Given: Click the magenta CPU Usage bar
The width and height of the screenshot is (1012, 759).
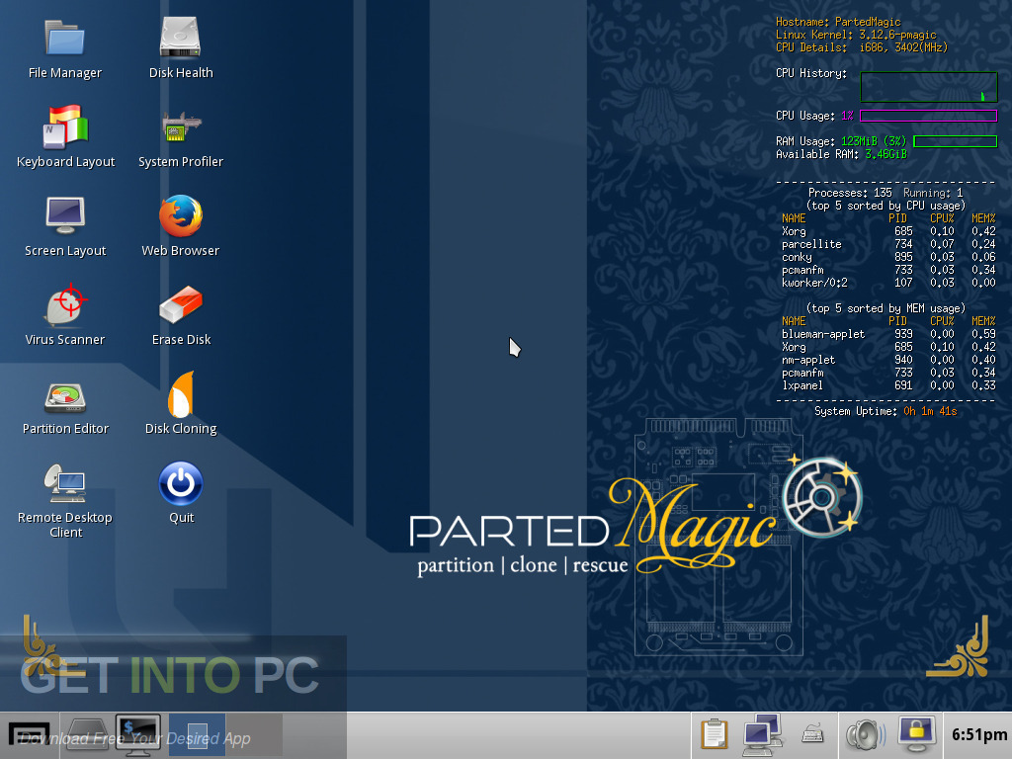Looking at the screenshot, I should [928, 116].
